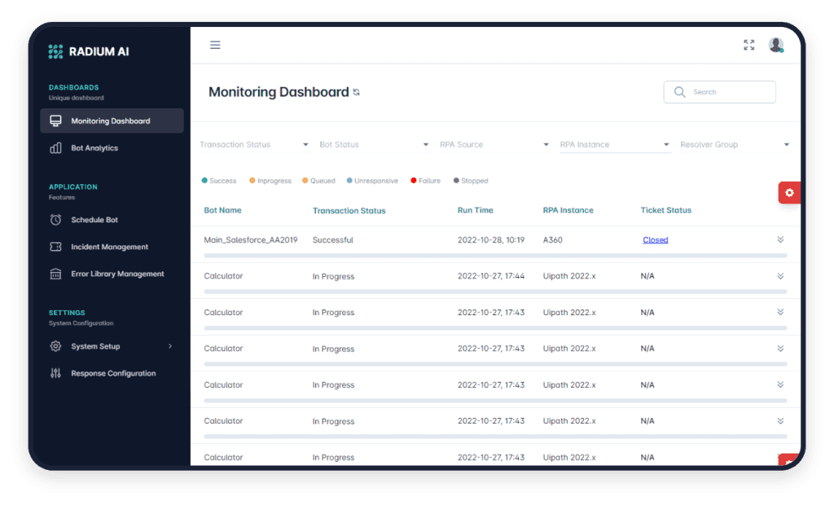
Task: Open the RPA Source filter dropdown
Action: (494, 143)
